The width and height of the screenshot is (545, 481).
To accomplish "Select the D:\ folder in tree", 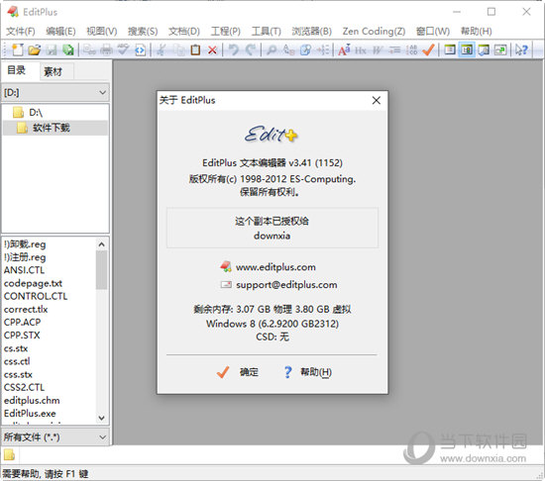I will 36,113.
